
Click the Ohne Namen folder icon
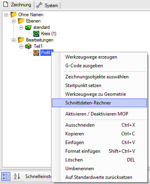click(x=13, y=15)
